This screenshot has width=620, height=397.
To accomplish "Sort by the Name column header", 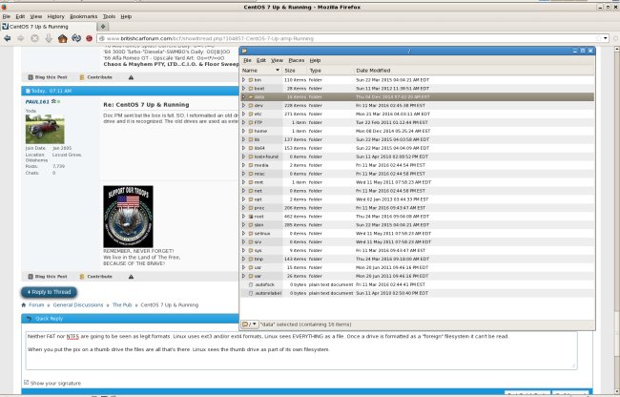I will [261, 71].
